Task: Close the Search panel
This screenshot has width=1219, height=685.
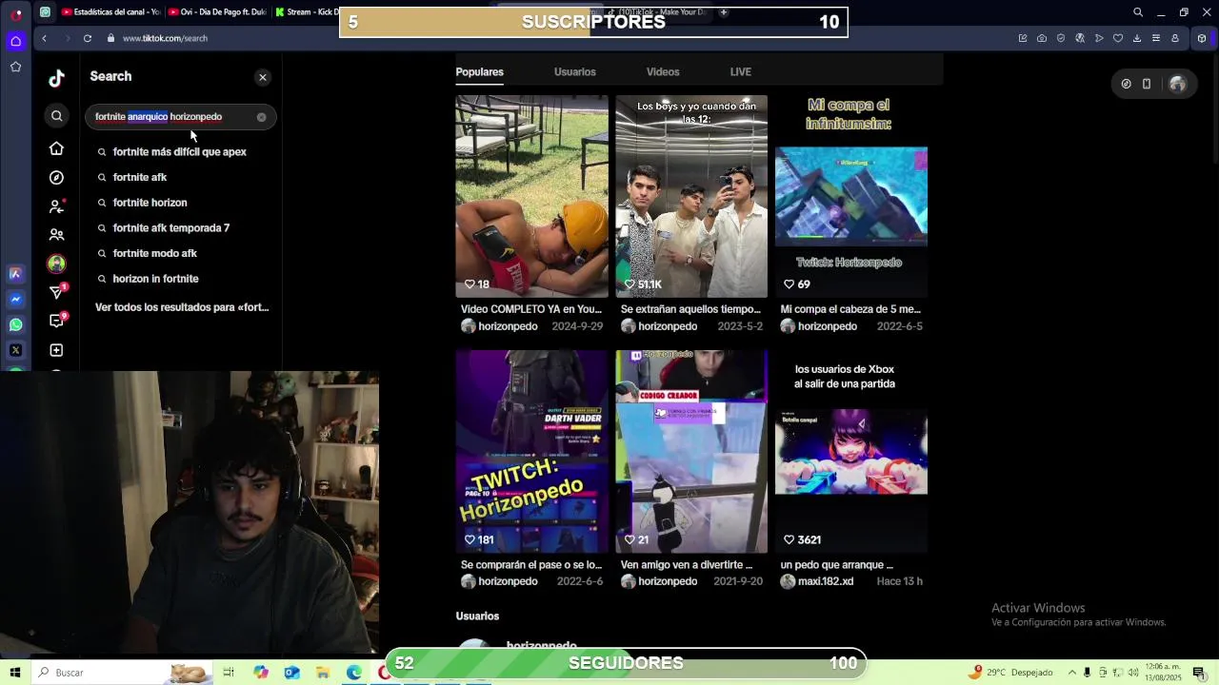Action: (x=263, y=78)
